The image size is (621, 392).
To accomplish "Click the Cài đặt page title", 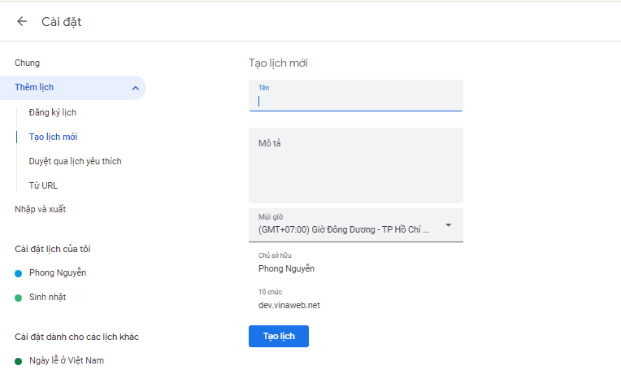I will pos(62,22).
